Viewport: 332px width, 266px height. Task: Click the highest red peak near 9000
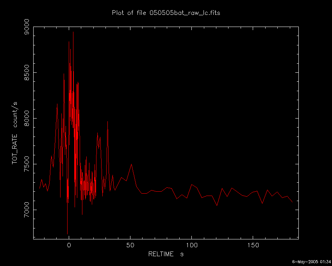coord(73,32)
